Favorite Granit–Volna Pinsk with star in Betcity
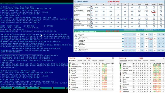The height and width of the screenshot is (93, 165). point(78,47)
